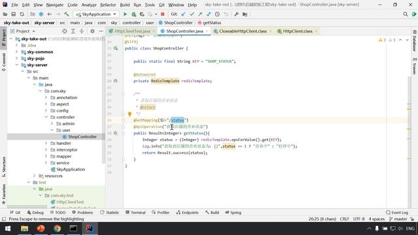Open the Profiler tool window
This screenshot has width=418, height=235.
point(161,213)
